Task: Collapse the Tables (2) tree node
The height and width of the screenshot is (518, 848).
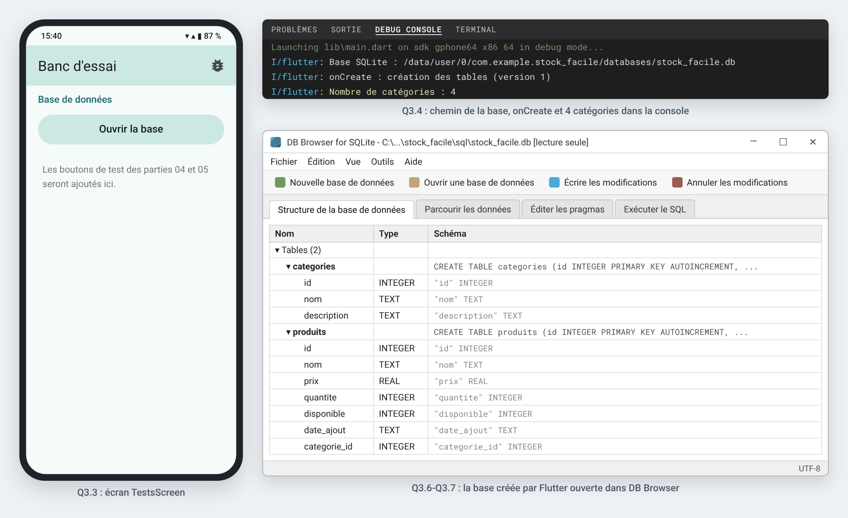Action: 277,251
